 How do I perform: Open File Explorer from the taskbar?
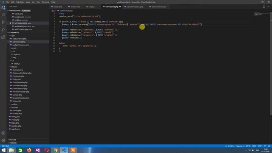[11, 150]
